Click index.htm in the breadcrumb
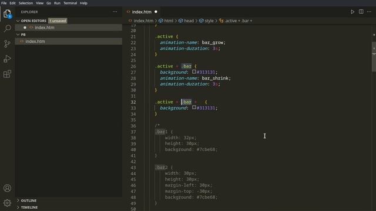The width and height of the screenshot is (376, 211). (x=143, y=21)
